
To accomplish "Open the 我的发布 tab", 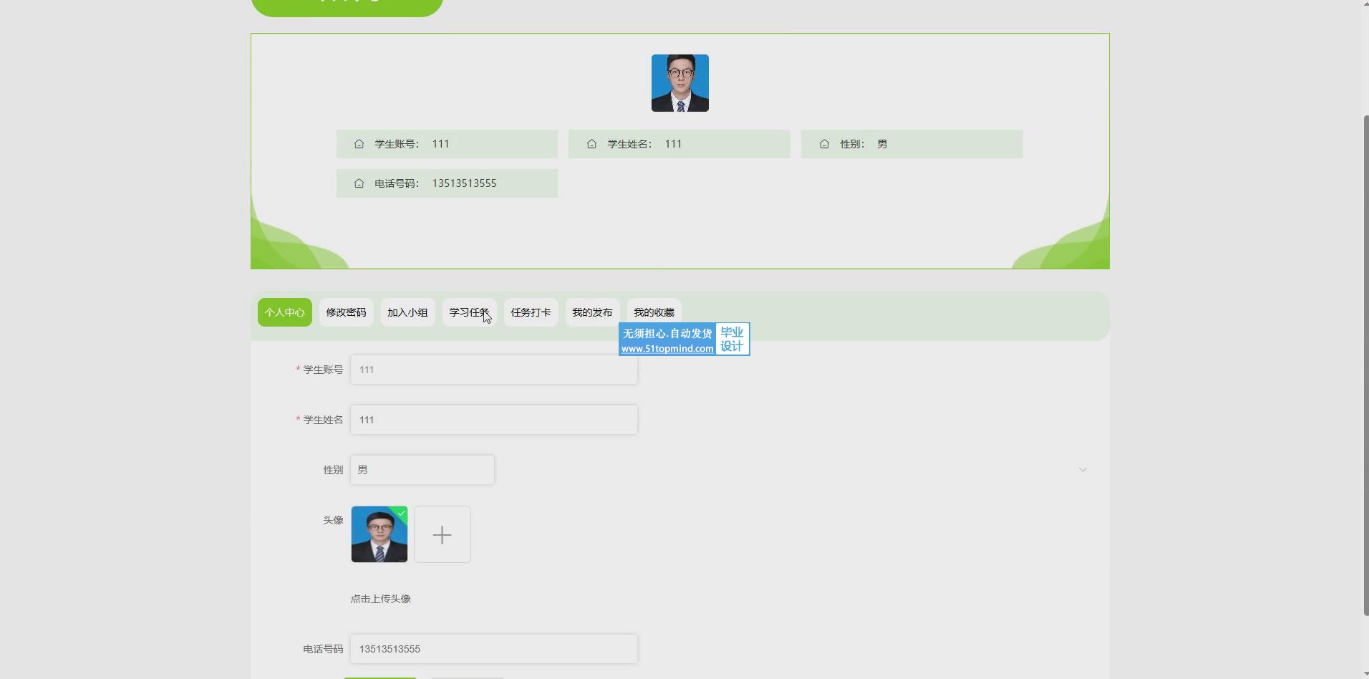I will 592,312.
